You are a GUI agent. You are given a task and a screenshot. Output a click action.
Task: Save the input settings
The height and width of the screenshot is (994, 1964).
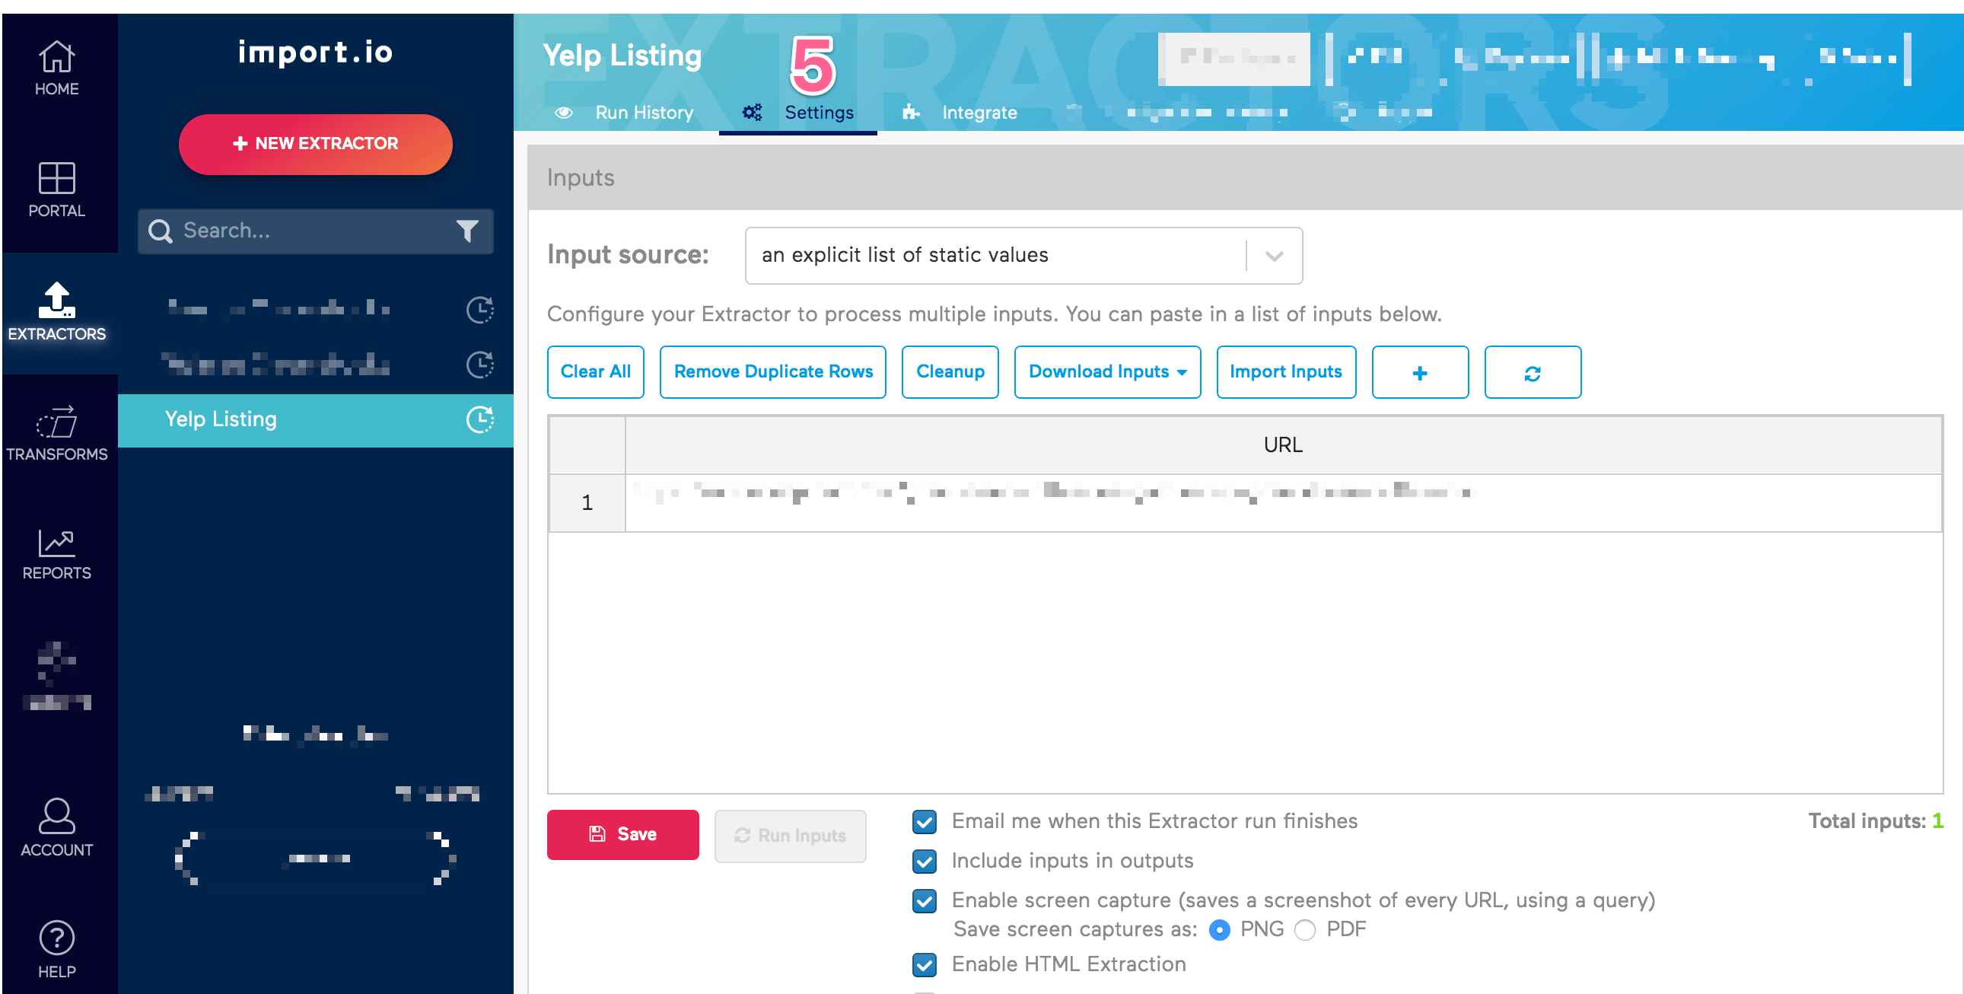[x=622, y=834]
